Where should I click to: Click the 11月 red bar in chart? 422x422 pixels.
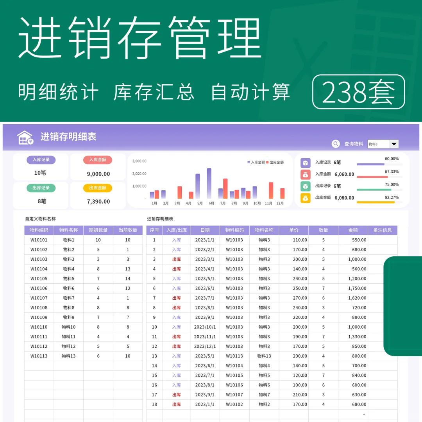click(x=271, y=190)
